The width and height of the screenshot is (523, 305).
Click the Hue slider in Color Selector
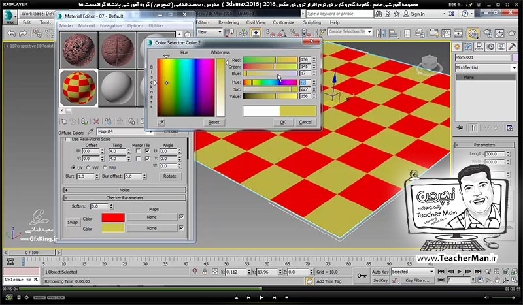coord(270,82)
